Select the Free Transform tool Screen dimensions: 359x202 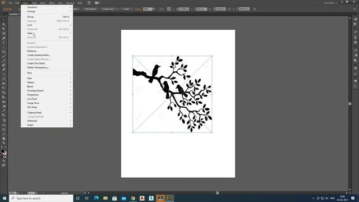(x=3, y=88)
